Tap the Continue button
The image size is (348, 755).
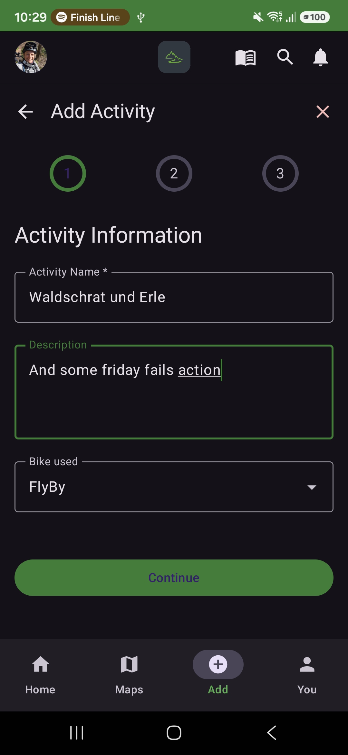click(x=174, y=578)
